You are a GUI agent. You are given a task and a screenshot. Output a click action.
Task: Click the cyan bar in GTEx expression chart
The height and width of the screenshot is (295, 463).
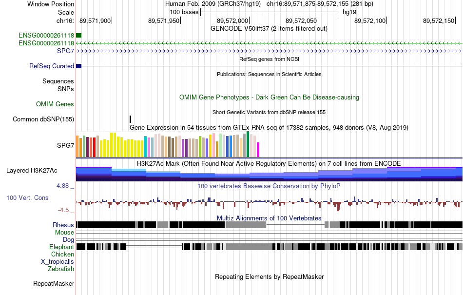tap(145, 146)
